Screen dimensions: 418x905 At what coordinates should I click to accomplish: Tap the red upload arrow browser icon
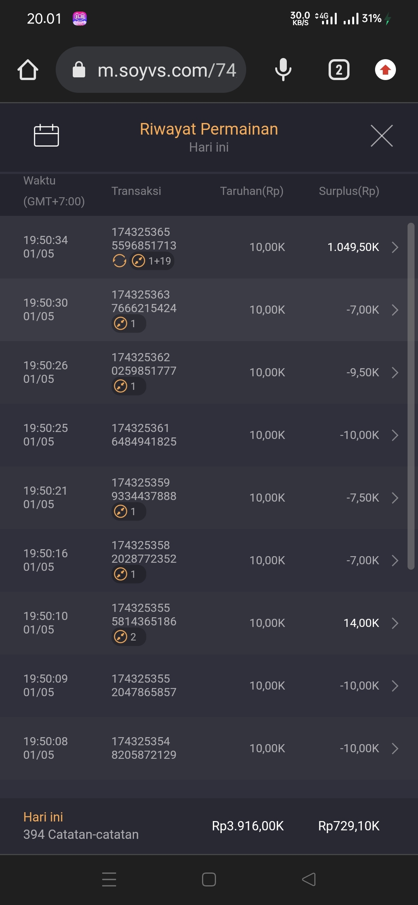[385, 70]
